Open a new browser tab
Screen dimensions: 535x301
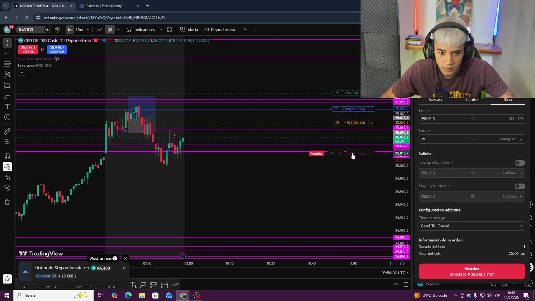click(148, 6)
